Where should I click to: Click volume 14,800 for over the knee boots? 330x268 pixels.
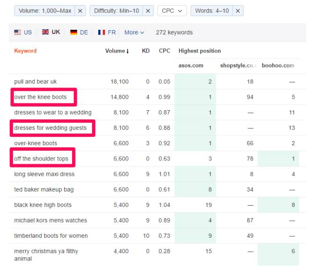pos(119,97)
